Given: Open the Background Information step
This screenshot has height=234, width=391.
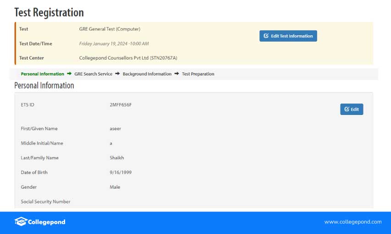Looking at the screenshot, I should [147, 74].
